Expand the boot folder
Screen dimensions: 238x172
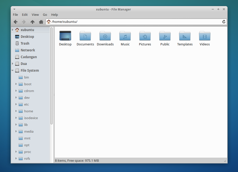pos(16,84)
